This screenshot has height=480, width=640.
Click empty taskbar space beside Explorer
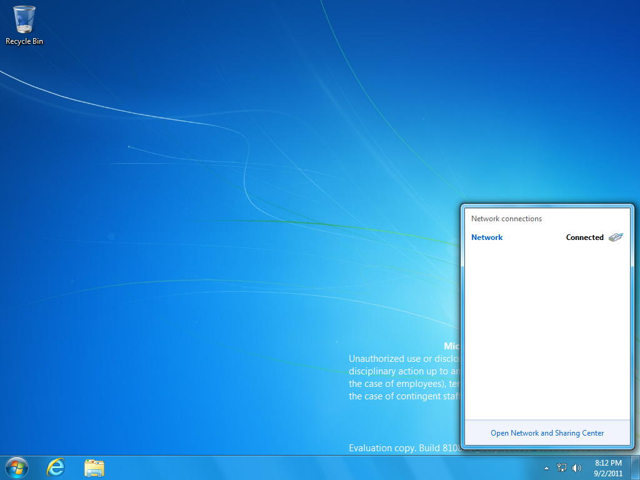click(x=312, y=467)
